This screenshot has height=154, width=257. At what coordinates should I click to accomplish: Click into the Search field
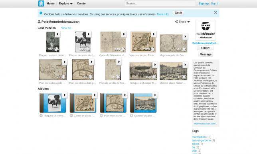click(160, 4)
